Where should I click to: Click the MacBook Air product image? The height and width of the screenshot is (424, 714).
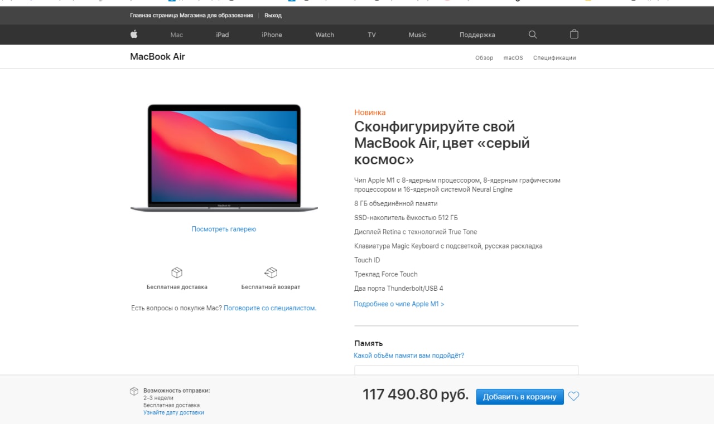[x=224, y=158]
